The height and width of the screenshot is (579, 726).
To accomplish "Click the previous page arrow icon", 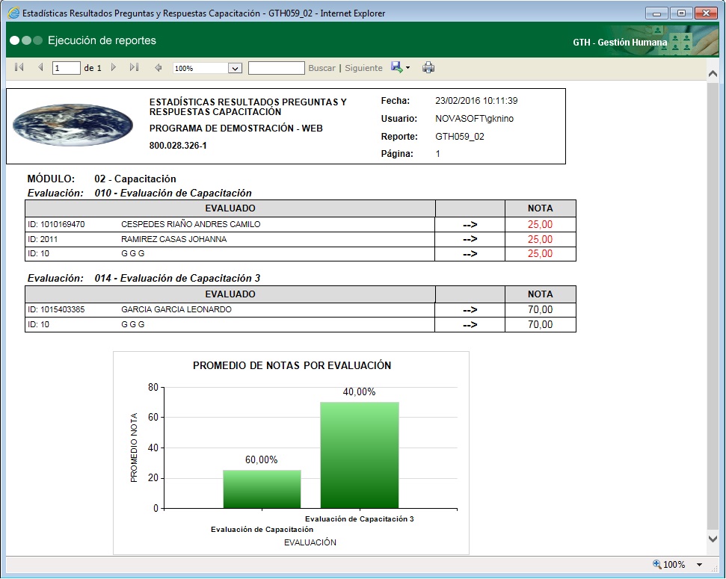I will [40, 67].
